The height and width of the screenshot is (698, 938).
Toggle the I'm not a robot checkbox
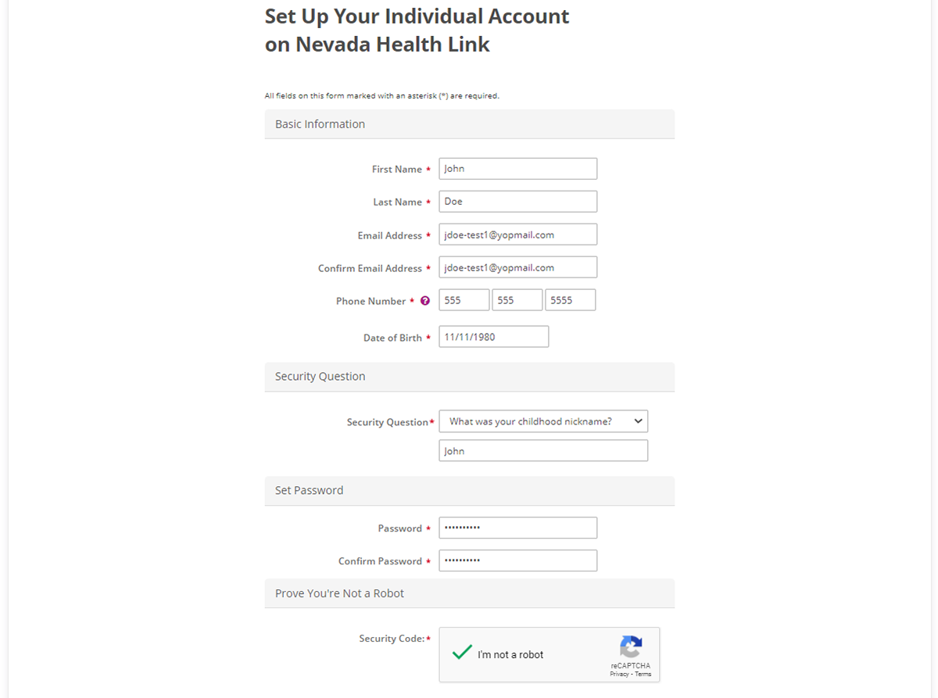click(463, 653)
